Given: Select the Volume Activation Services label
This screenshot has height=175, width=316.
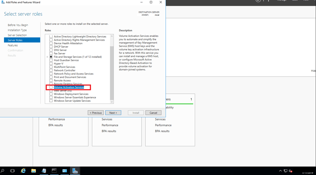Looking at the screenshot, I should click(69, 87).
